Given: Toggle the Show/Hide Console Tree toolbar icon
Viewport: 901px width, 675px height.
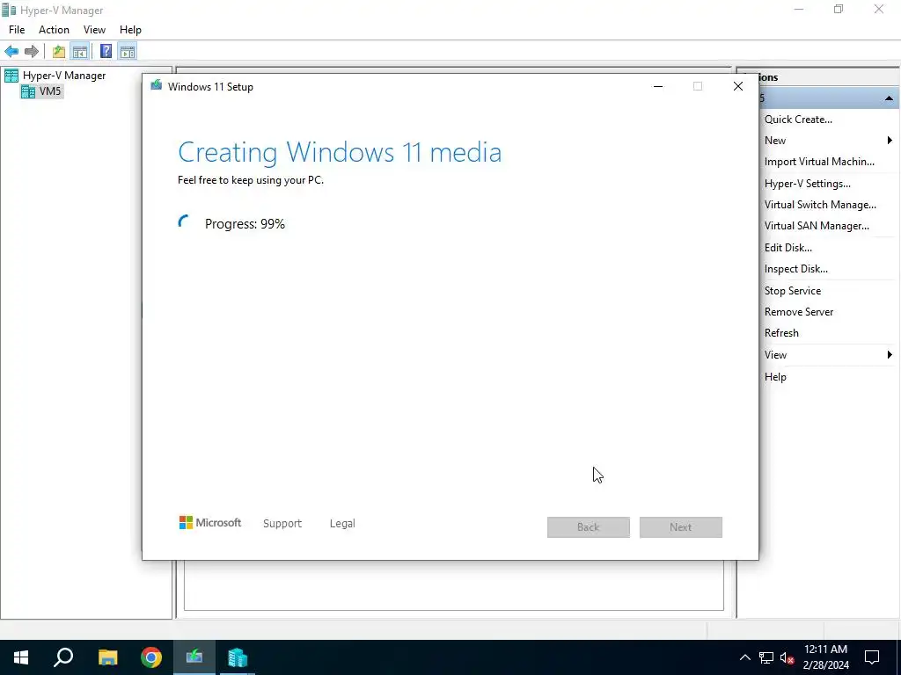Looking at the screenshot, I should 80,52.
